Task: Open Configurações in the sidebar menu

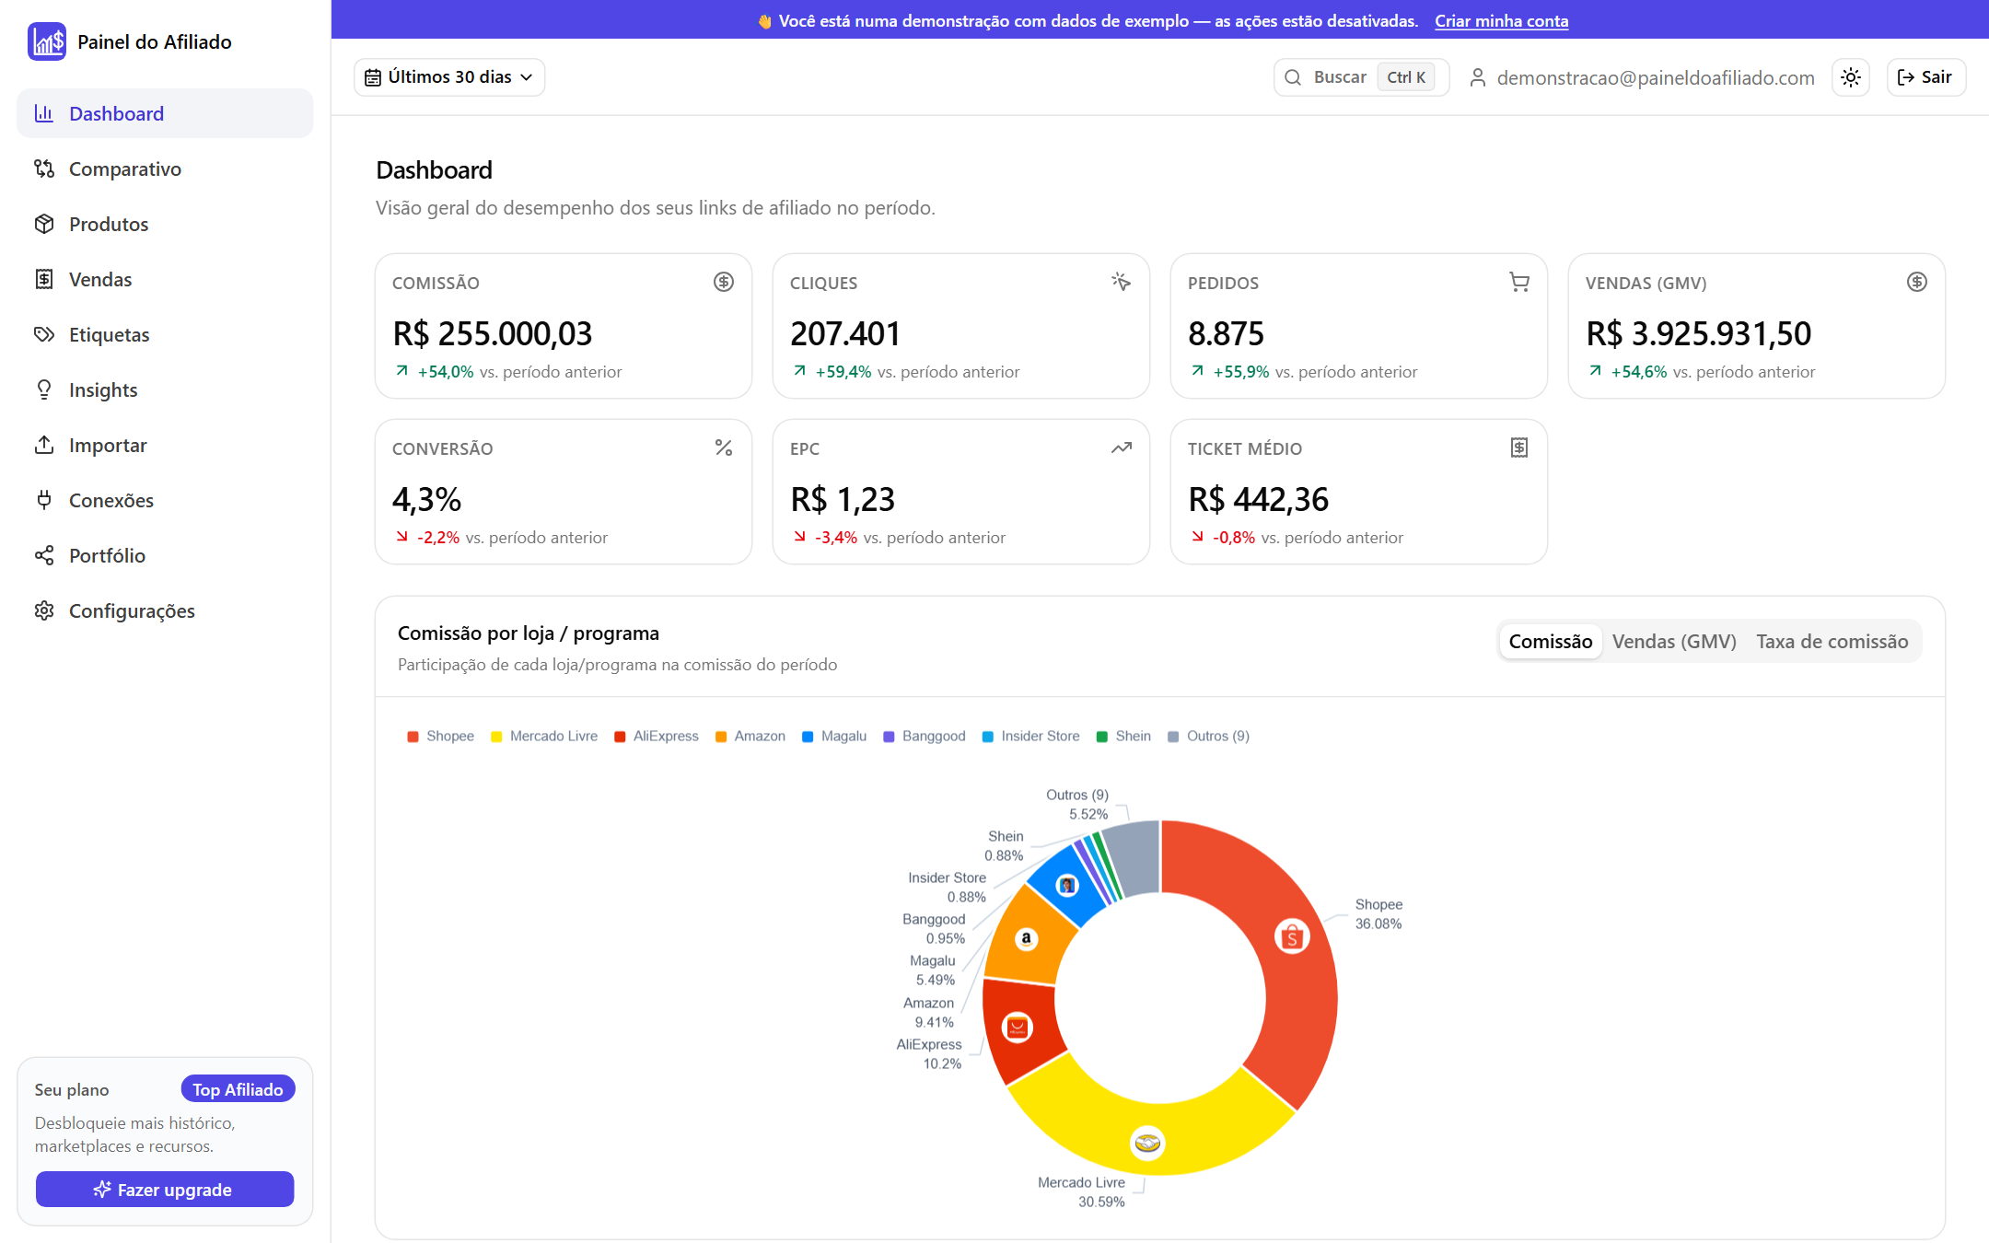Action: click(165, 610)
